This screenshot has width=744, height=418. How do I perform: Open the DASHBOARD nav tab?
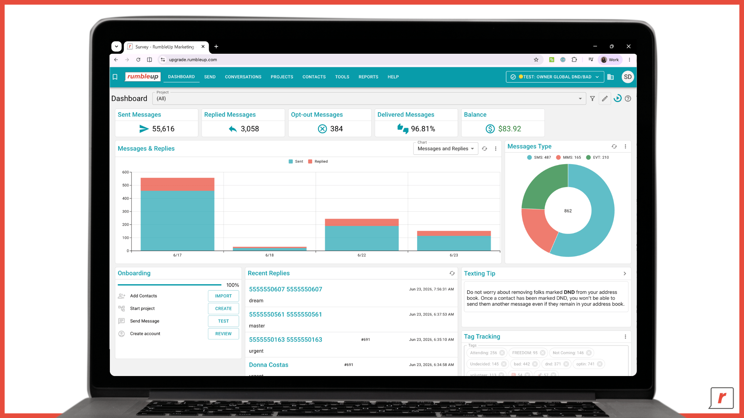click(x=182, y=77)
